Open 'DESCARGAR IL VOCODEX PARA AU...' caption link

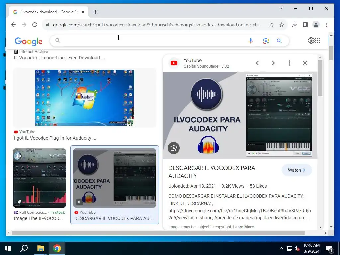click(114, 218)
